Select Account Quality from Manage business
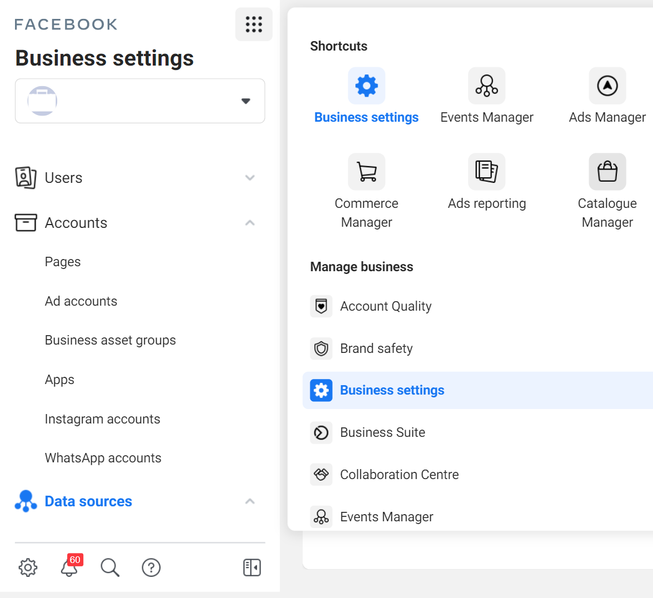The image size is (653, 598). pyautogui.click(x=385, y=306)
